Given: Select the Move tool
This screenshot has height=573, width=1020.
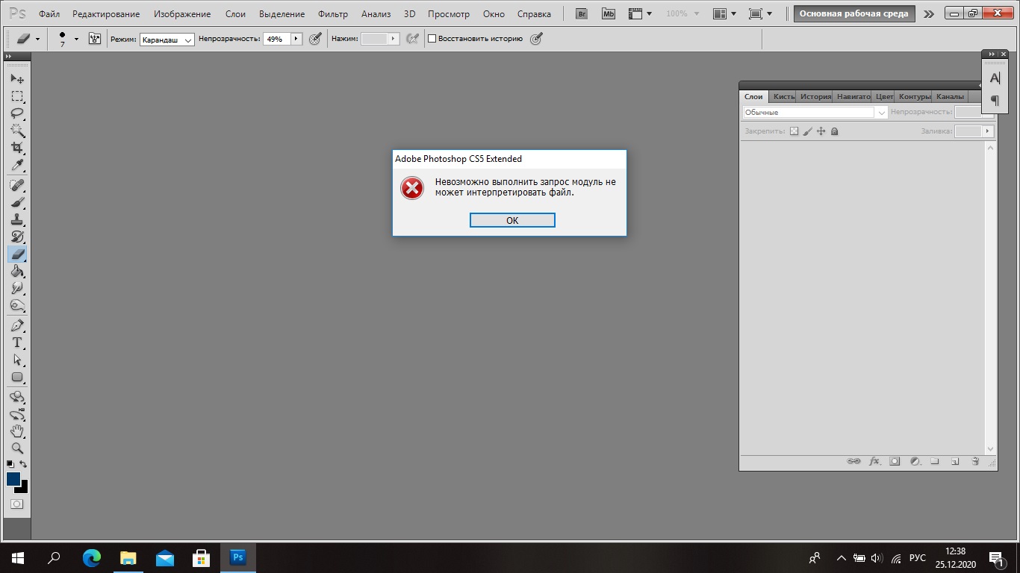Looking at the screenshot, I should click(x=17, y=79).
